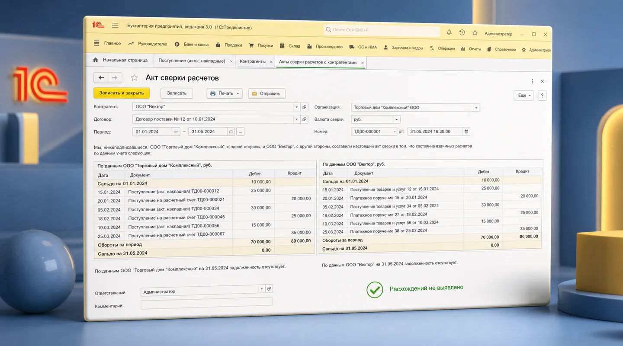Go back with the left arrow button
The width and height of the screenshot is (623, 346).
(x=101, y=77)
